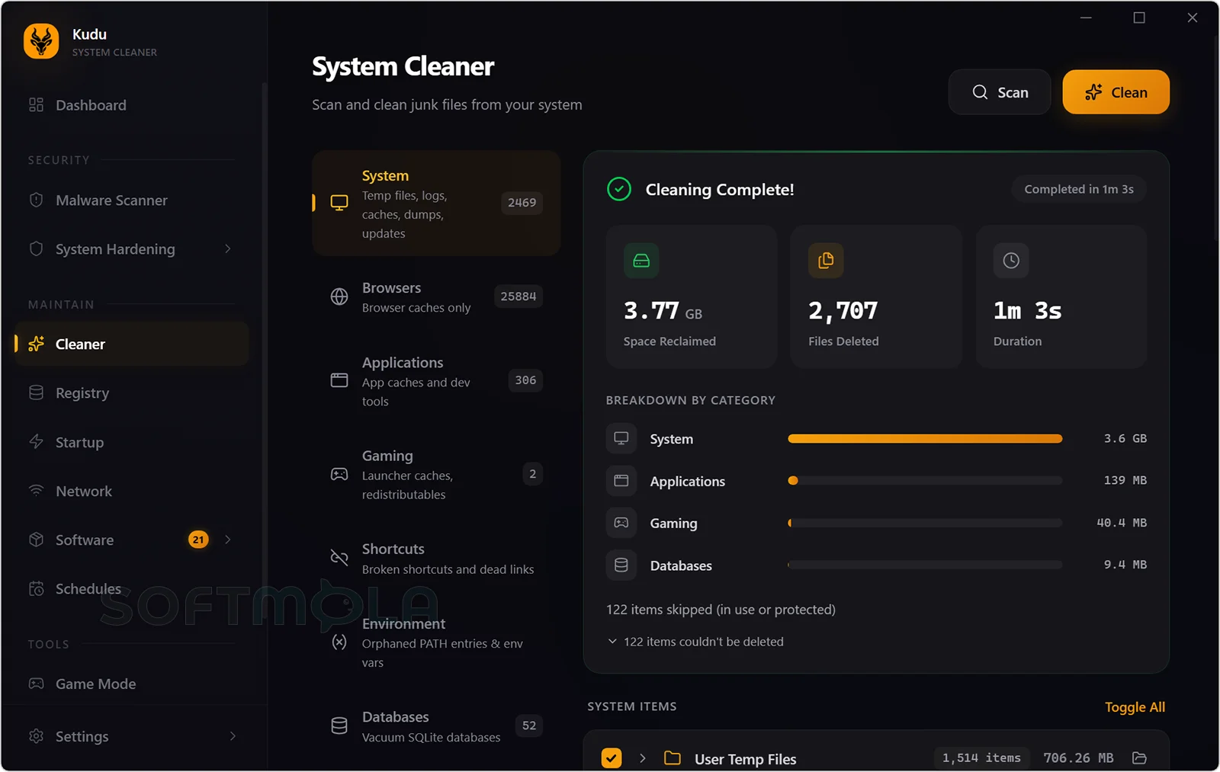Select the Browsers cleaning category
This screenshot has height=772, width=1220.
pos(436,297)
